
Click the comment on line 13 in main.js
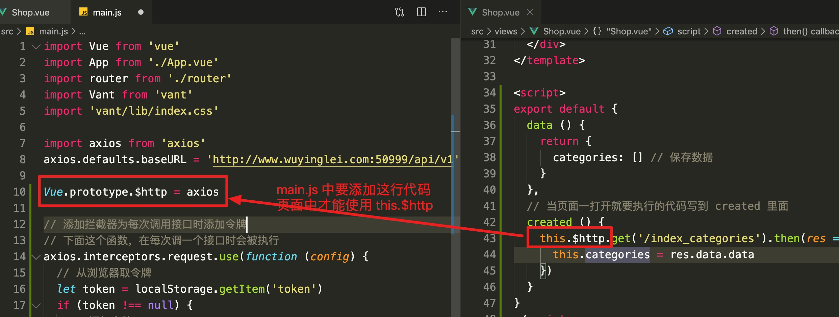(x=161, y=240)
